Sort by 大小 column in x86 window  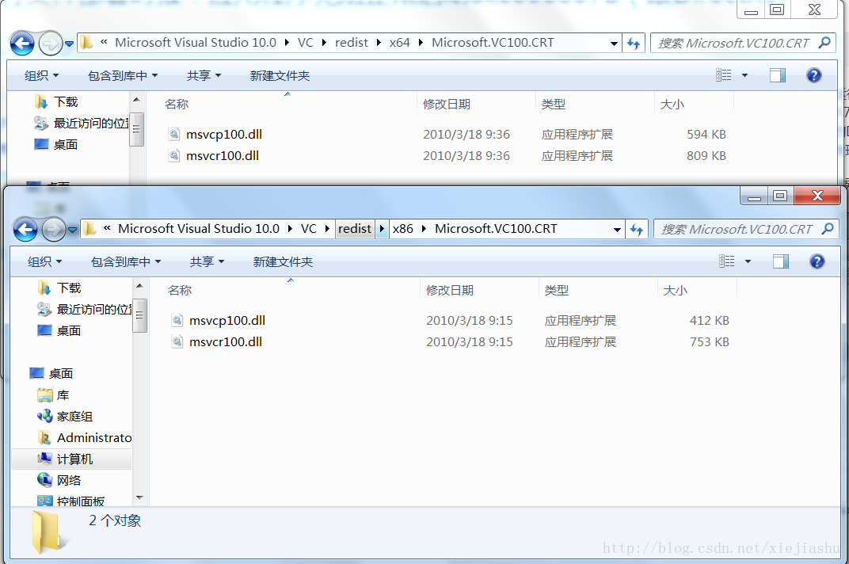[x=676, y=291]
